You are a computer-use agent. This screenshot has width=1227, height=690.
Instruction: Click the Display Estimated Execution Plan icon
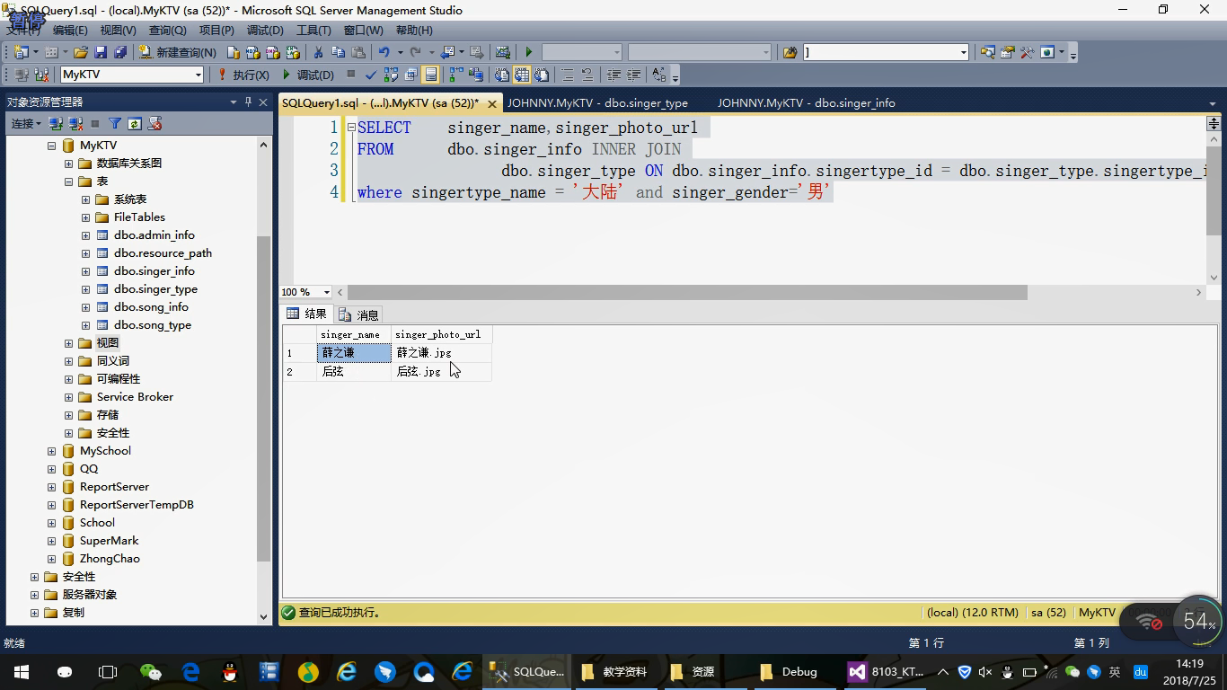click(x=390, y=75)
